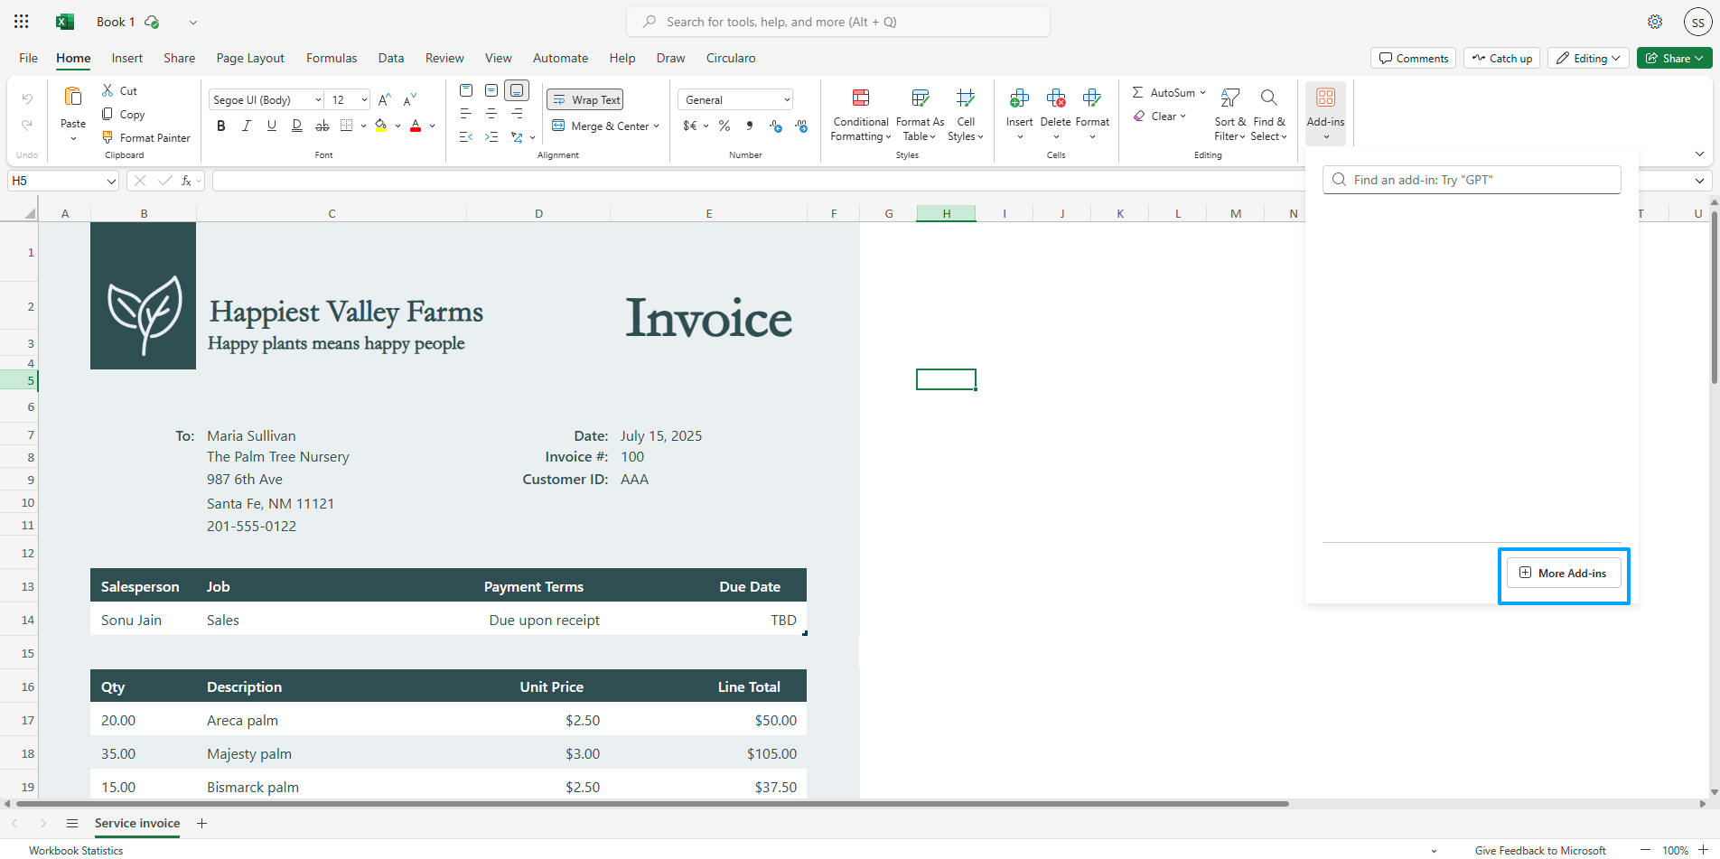Toggle Bold formatting
The width and height of the screenshot is (1720, 859).
[221, 126]
